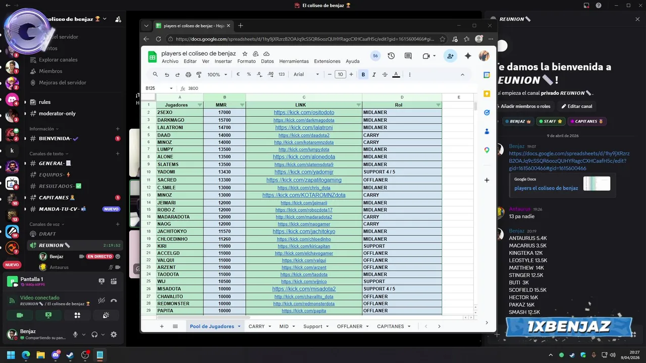Open the Formato menu

(246, 62)
